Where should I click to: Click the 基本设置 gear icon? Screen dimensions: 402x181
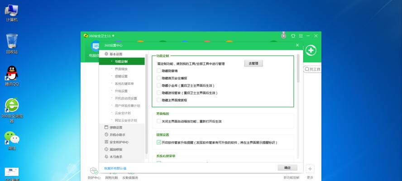tap(106, 54)
